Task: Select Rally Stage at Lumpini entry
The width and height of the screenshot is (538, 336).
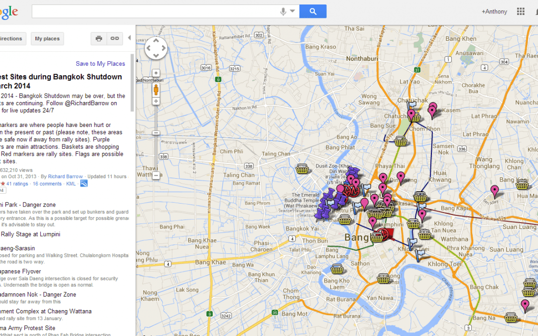Action: 30,234
